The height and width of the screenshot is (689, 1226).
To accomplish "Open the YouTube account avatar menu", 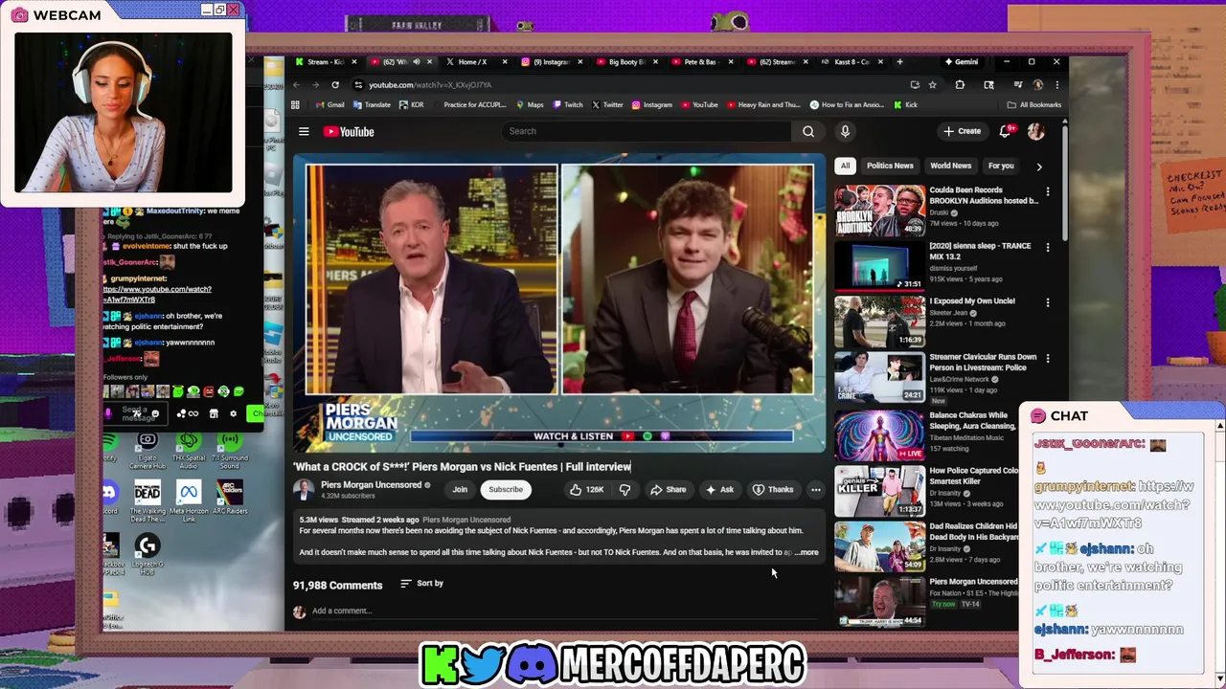I will click(1035, 131).
